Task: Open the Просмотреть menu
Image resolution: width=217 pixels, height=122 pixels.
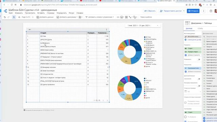Action: [30, 13]
